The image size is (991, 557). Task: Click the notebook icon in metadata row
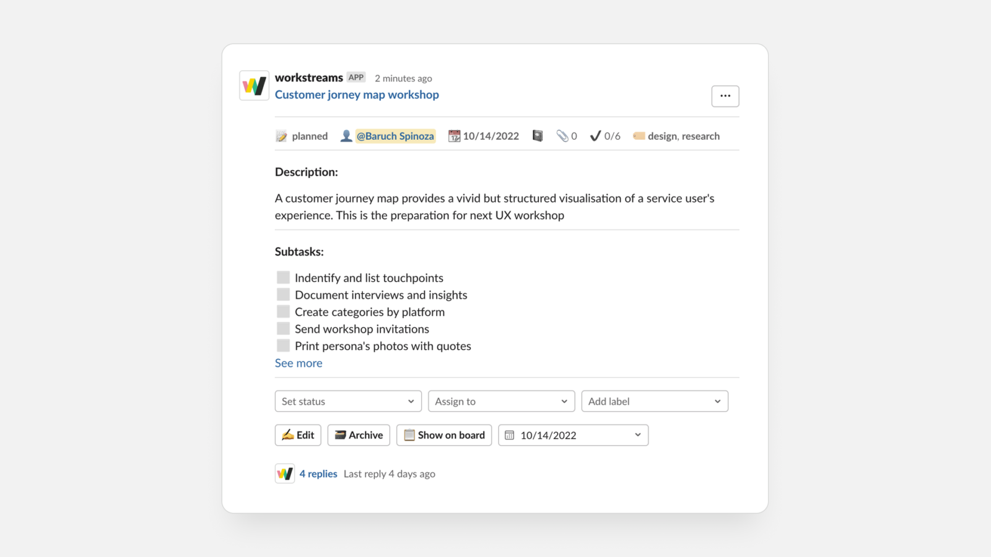[538, 136]
